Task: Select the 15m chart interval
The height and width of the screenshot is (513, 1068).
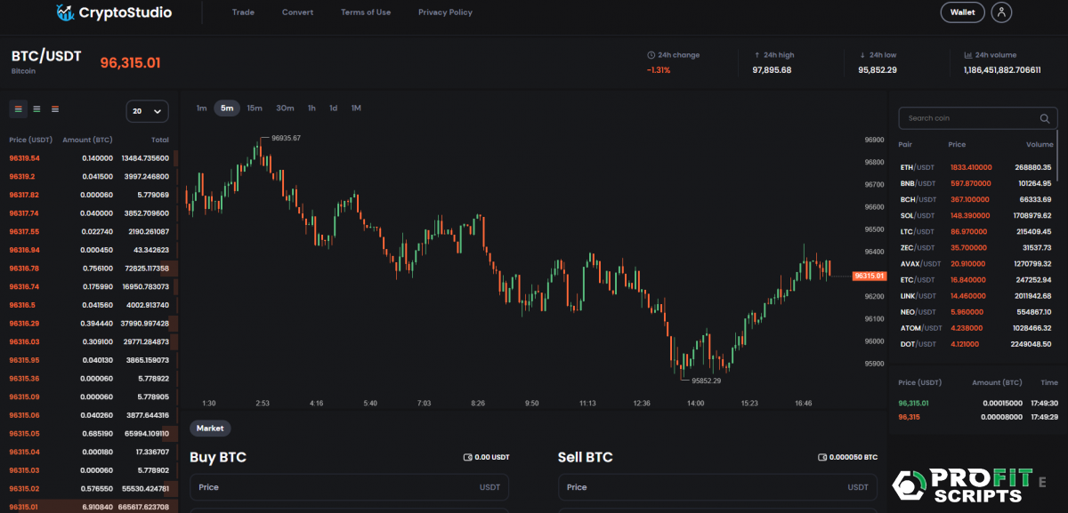Action: tap(255, 108)
